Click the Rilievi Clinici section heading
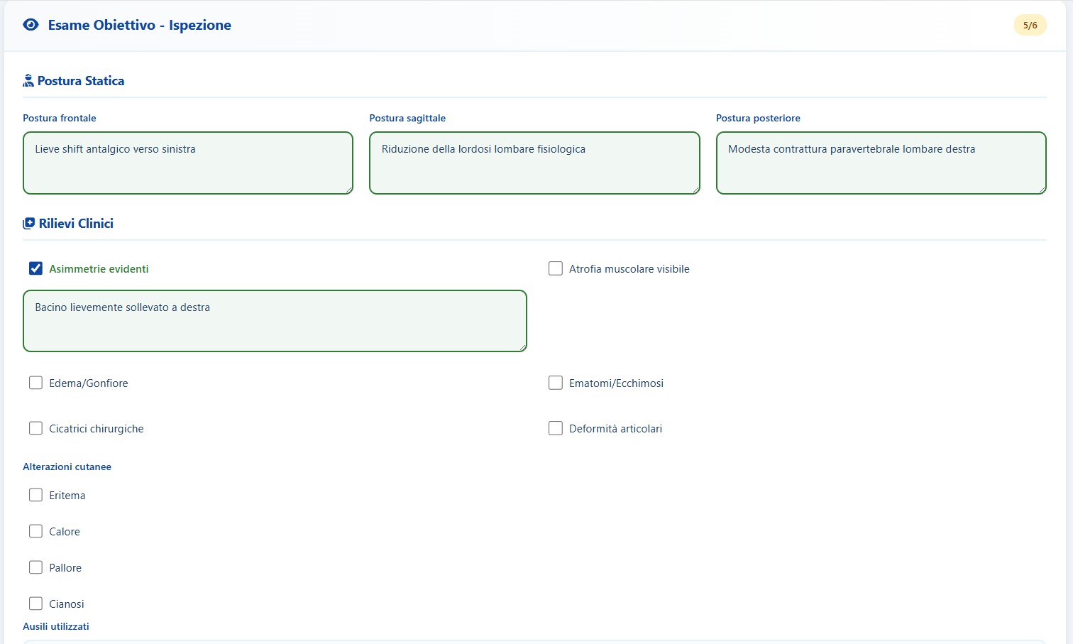Viewport: 1073px width, 644px height. tap(76, 223)
